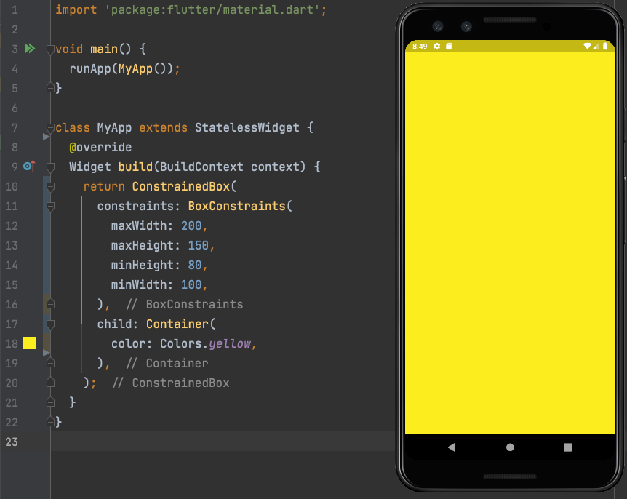Collapse the Container fold on line 17
627x499 pixels.
50,324
